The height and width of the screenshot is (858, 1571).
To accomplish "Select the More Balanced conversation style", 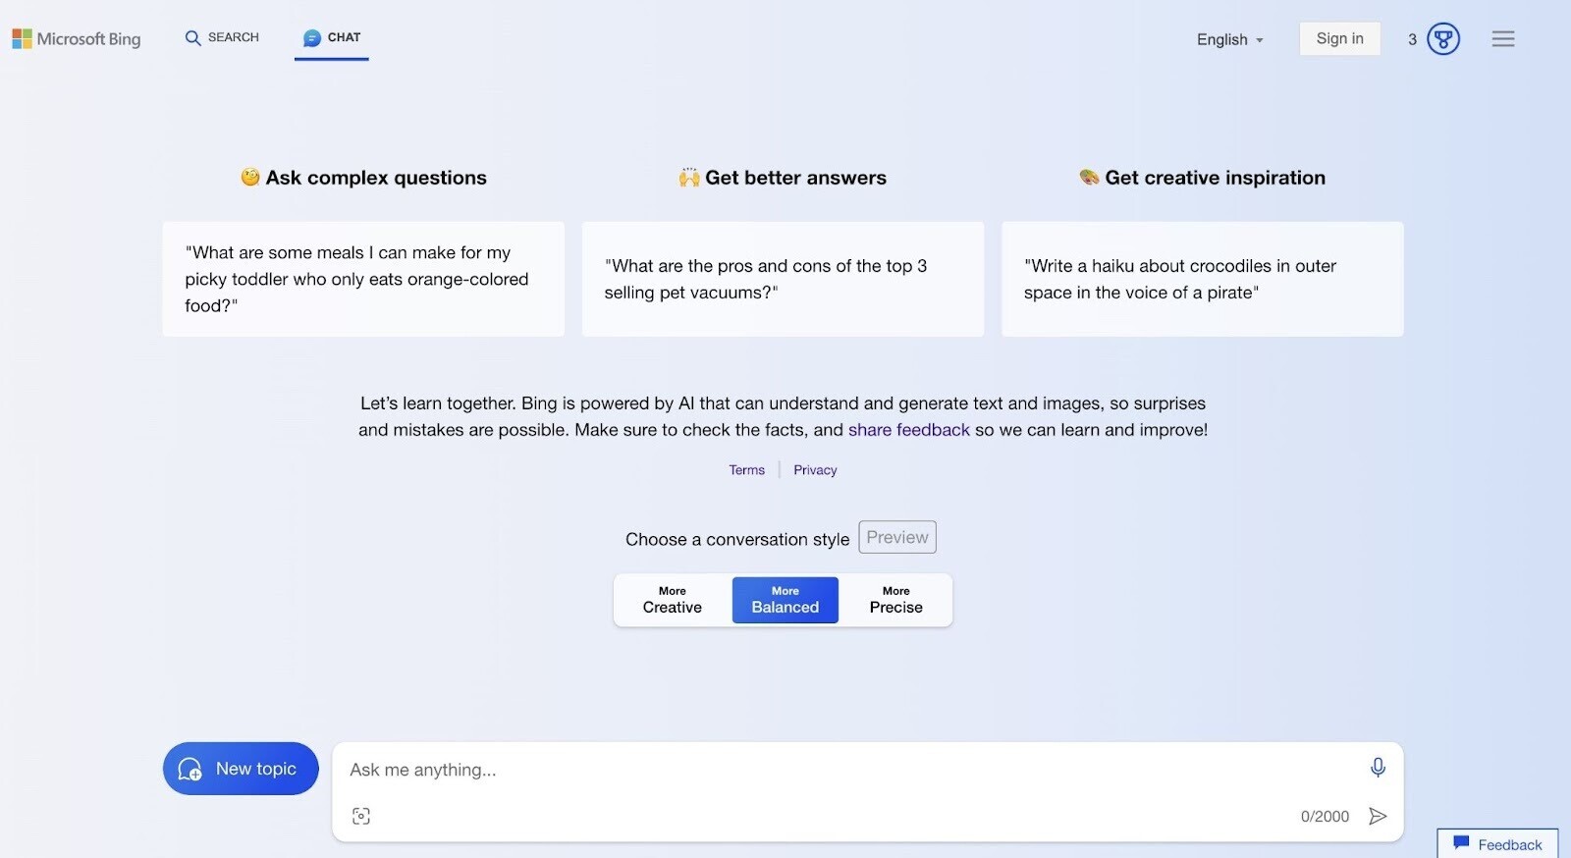I will [785, 600].
